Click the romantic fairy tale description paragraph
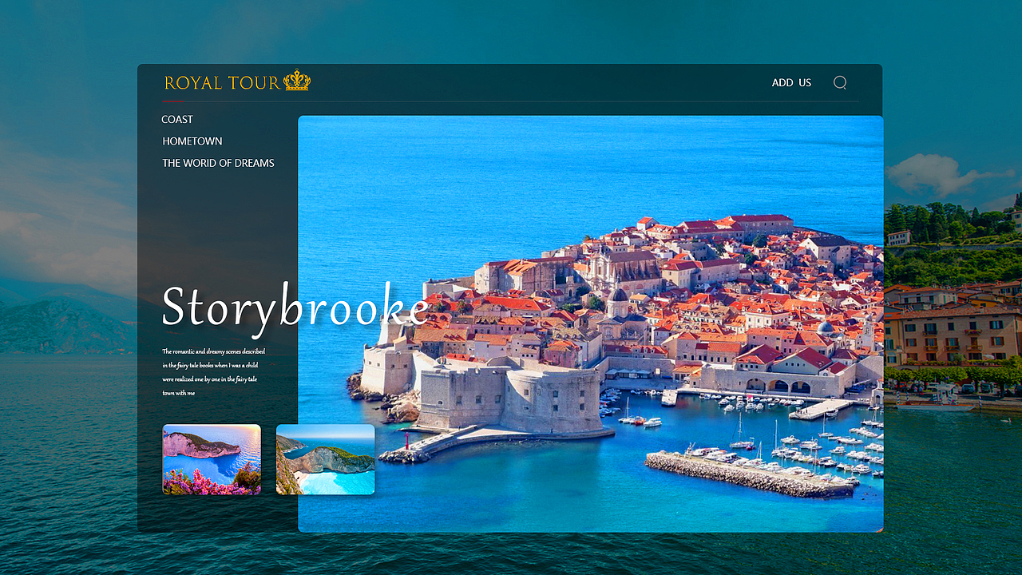 pos(214,372)
